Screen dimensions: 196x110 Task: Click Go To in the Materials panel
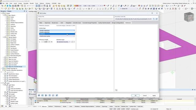[31, 92]
